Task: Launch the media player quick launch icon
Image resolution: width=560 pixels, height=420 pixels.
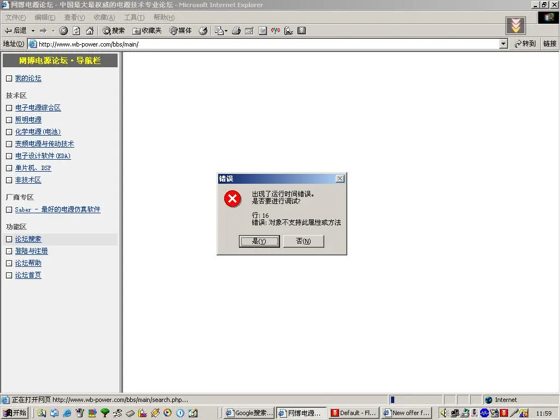Action: point(167,413)
